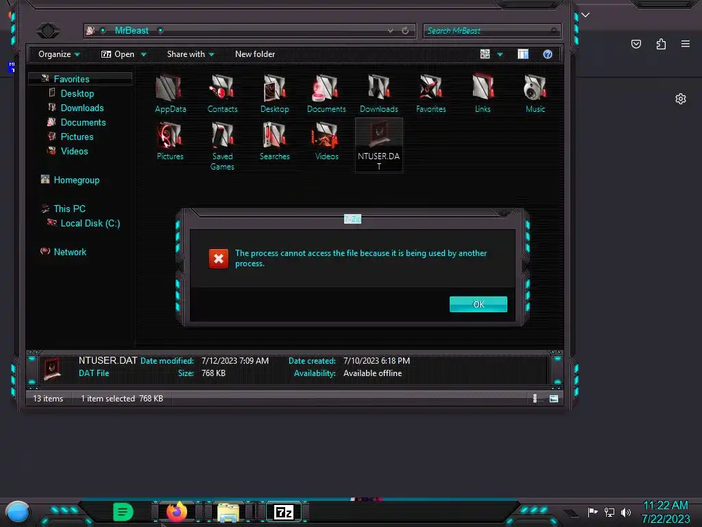Expand the Organize dropdown menu

tap(59, 54)
